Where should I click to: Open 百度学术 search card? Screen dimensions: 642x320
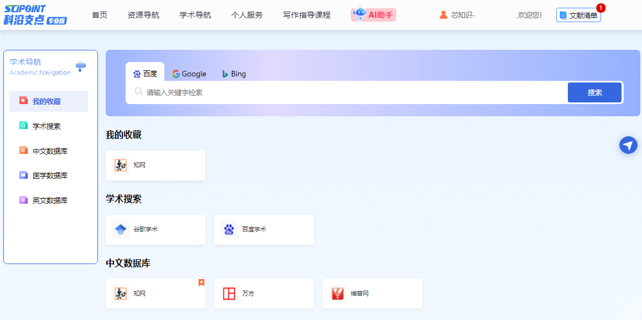tap(264, 230)
